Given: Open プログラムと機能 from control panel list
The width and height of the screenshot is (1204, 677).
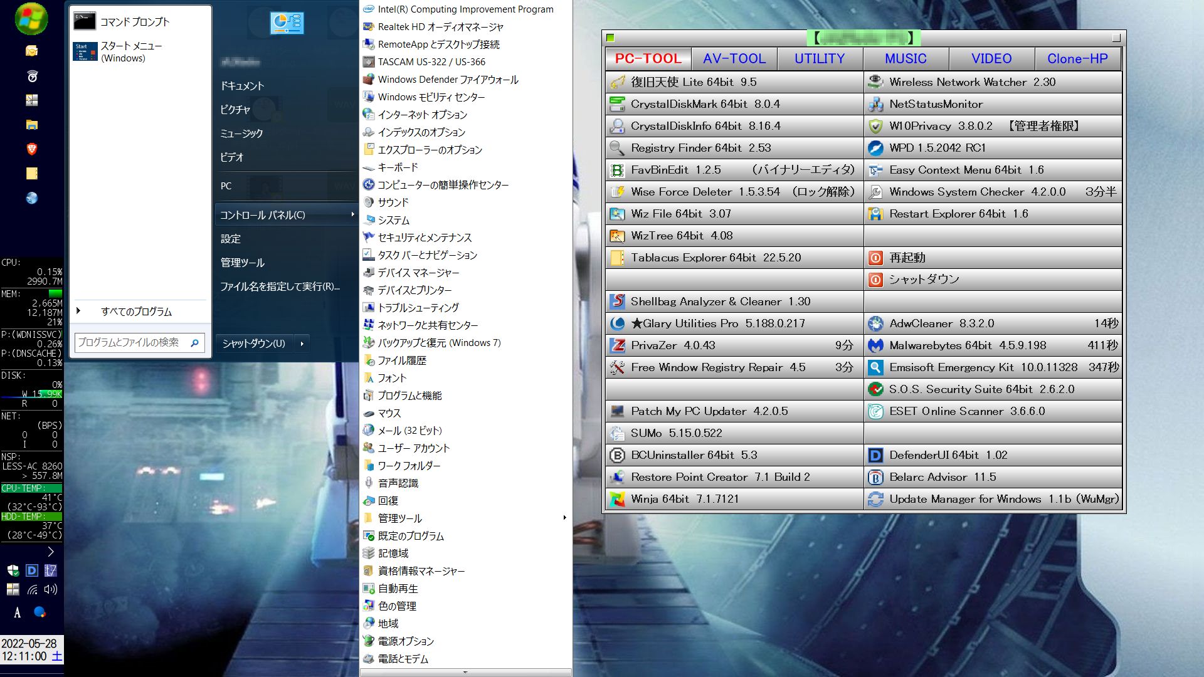Looking at the screenshot, I should coord(465,396).
